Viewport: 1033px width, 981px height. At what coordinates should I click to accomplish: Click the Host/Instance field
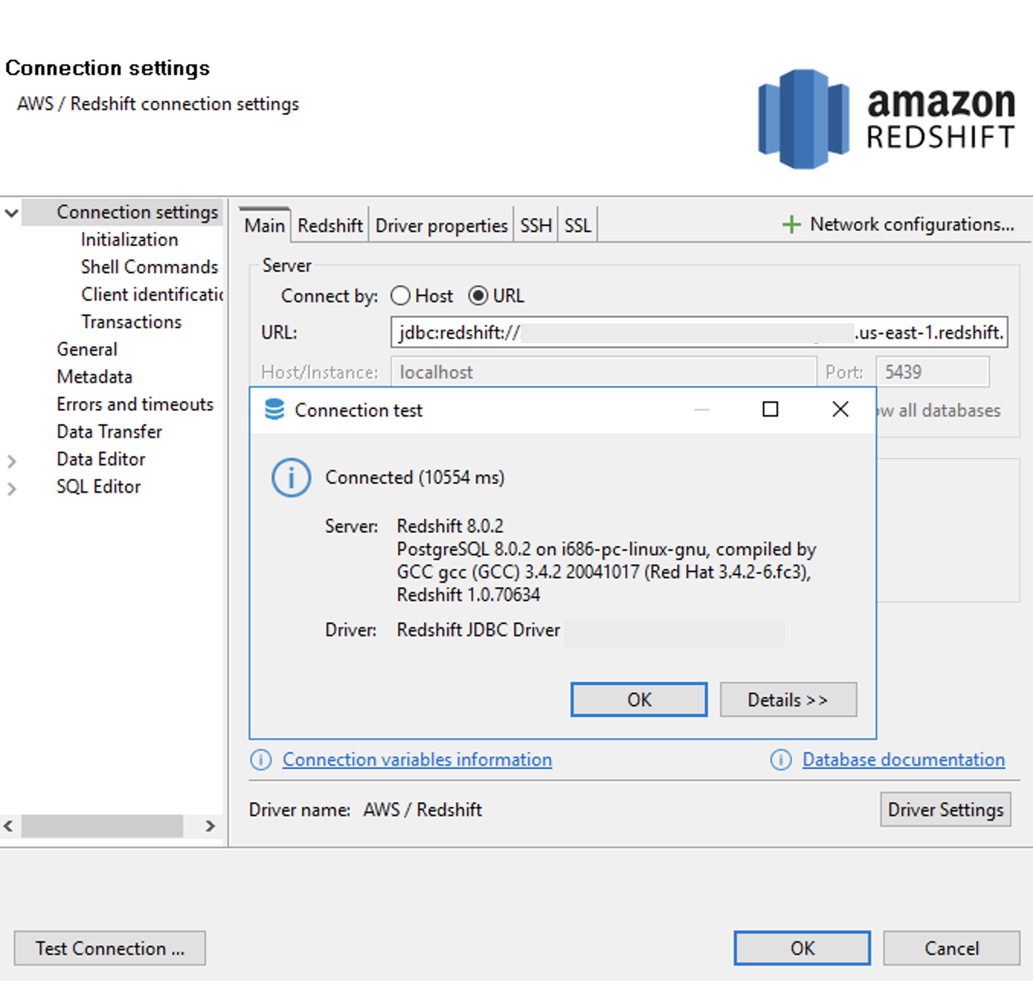603,372
